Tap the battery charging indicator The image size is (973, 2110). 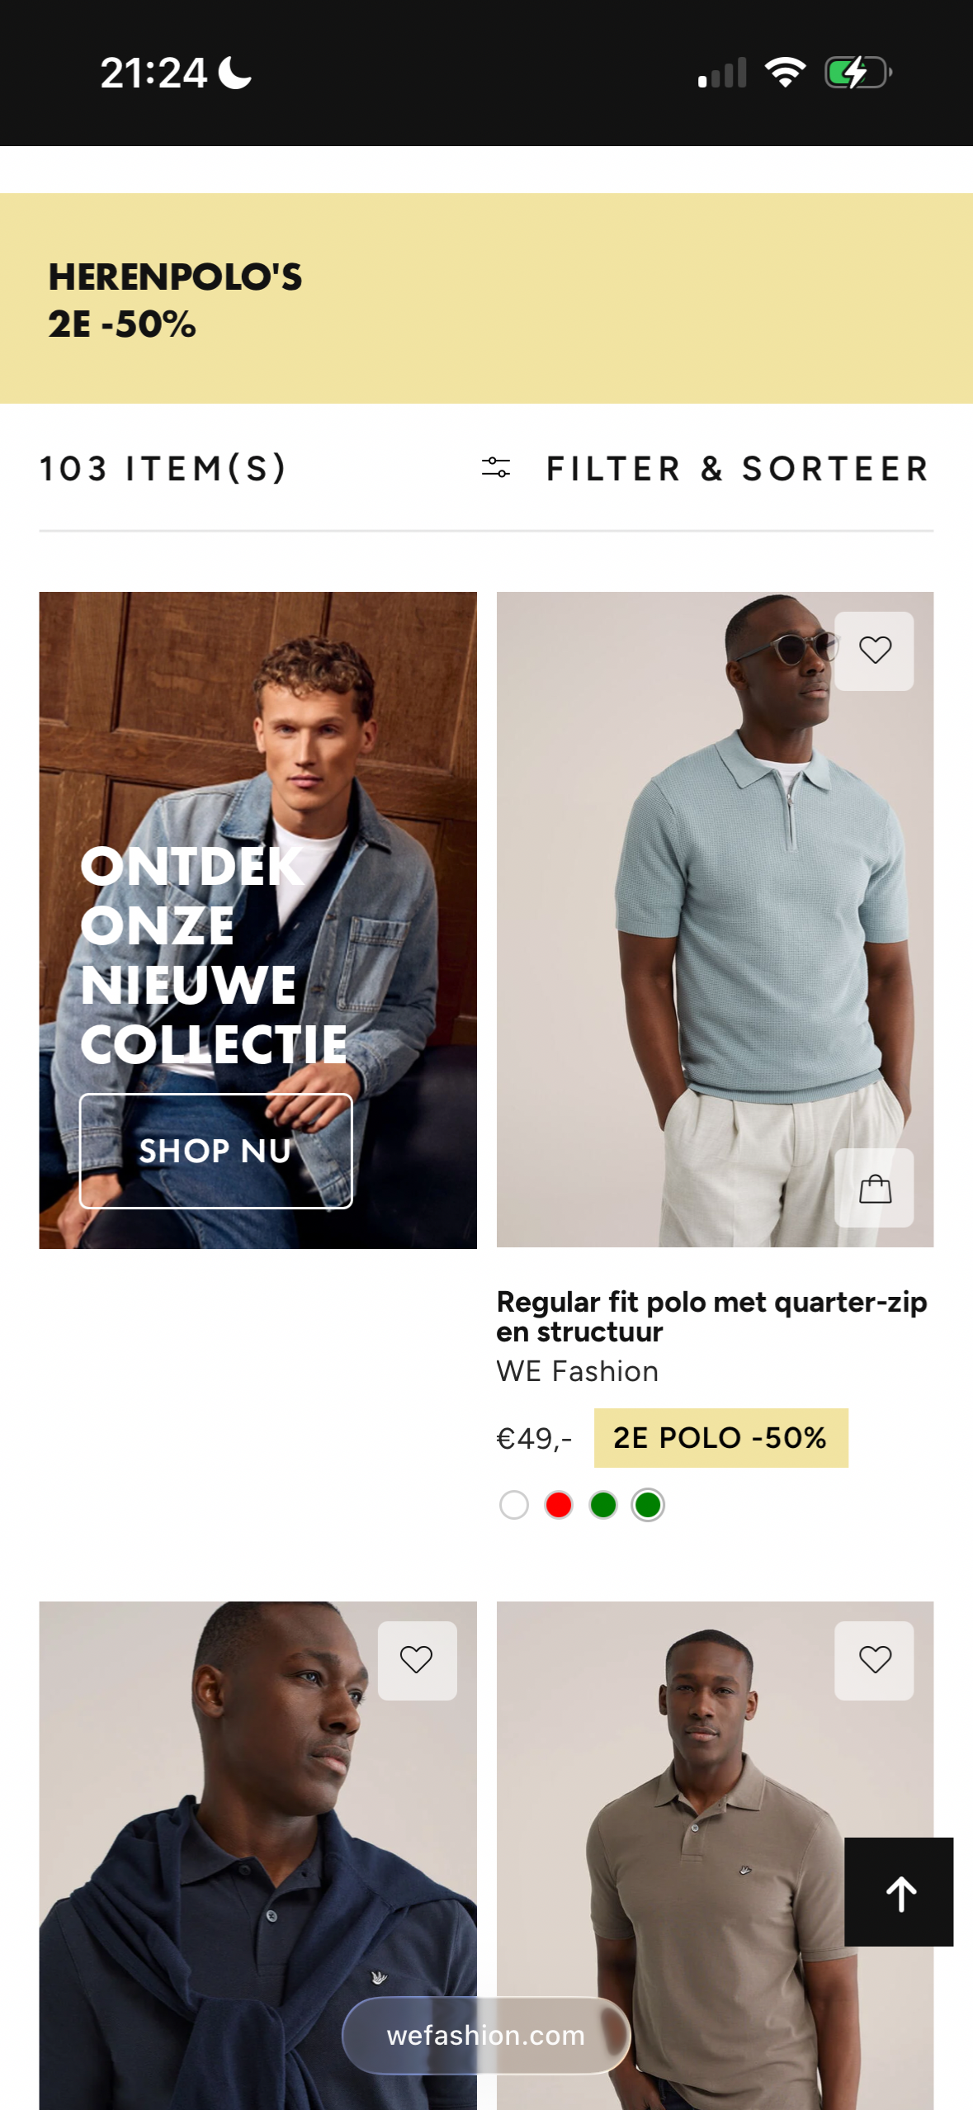[x=857, y=73]
